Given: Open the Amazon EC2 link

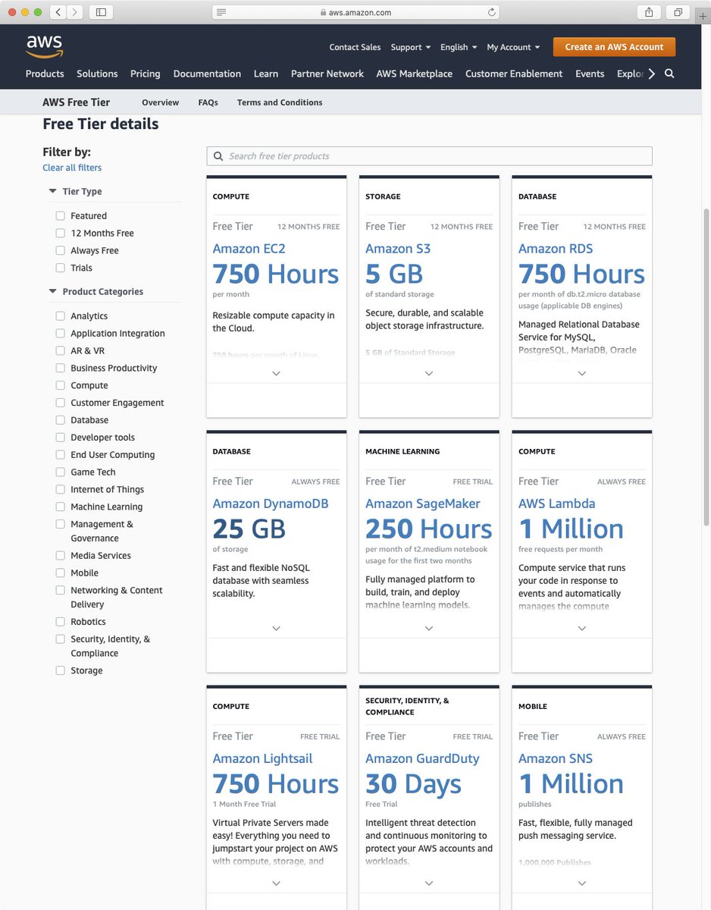Looking at the screenshot, I should coord(249,249).
